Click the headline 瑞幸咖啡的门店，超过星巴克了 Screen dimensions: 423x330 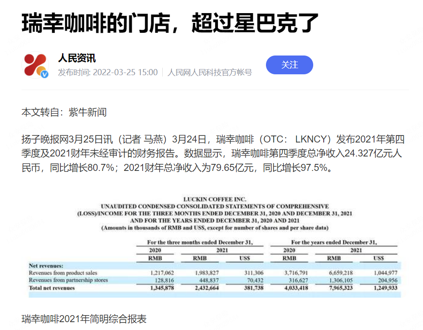(x=170, y=23)
